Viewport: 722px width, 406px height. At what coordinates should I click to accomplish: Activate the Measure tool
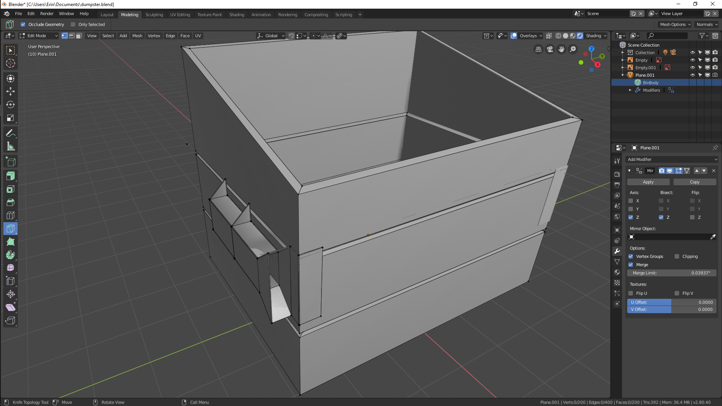(11, 147)
